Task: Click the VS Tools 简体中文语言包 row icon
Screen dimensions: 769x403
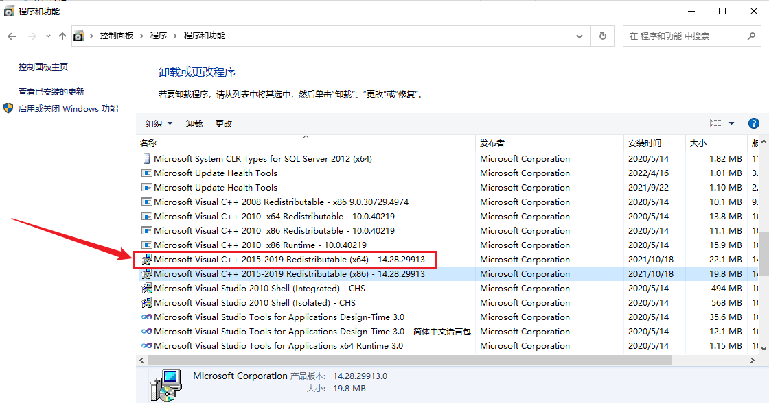Action: (146, 332)
